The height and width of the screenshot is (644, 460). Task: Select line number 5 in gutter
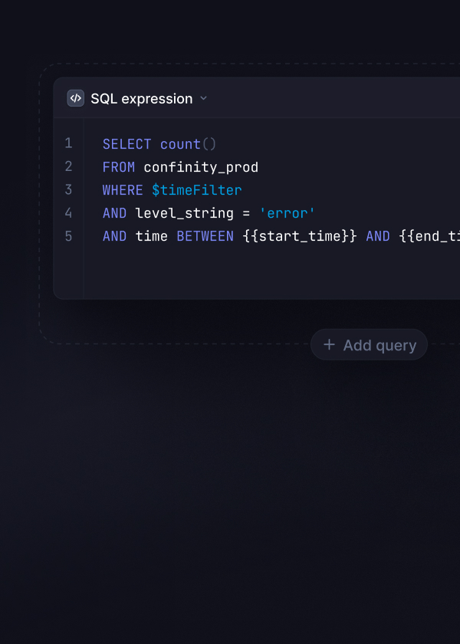[x=68, y=235]
